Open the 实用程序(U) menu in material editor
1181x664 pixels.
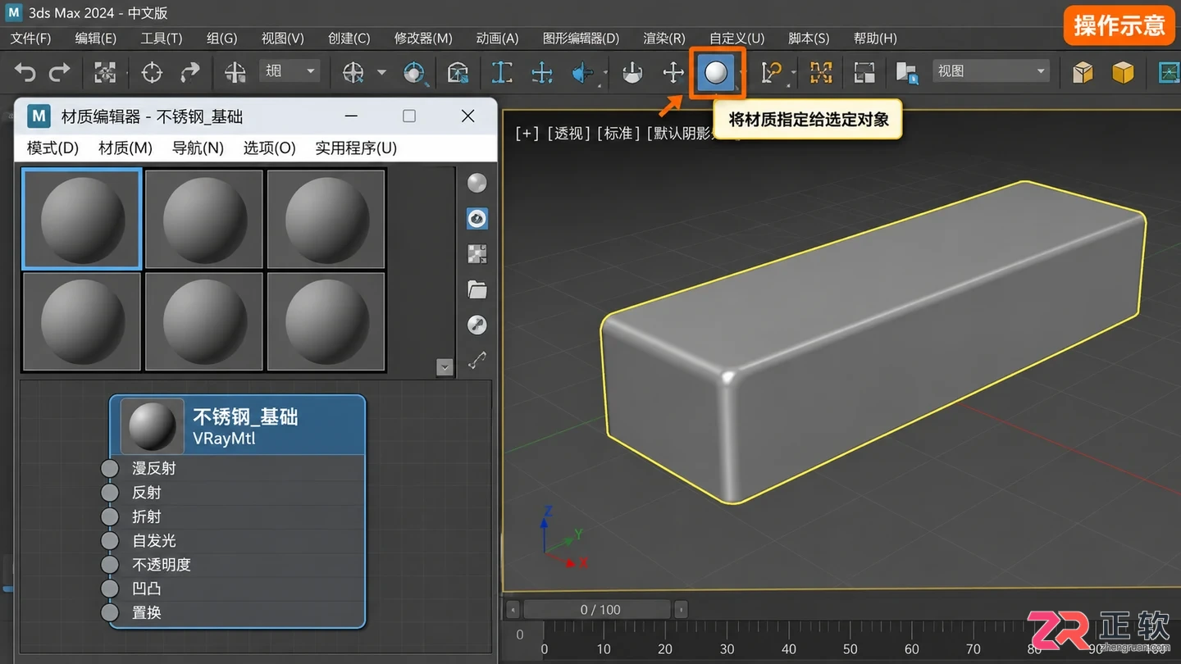click(356, 148)
